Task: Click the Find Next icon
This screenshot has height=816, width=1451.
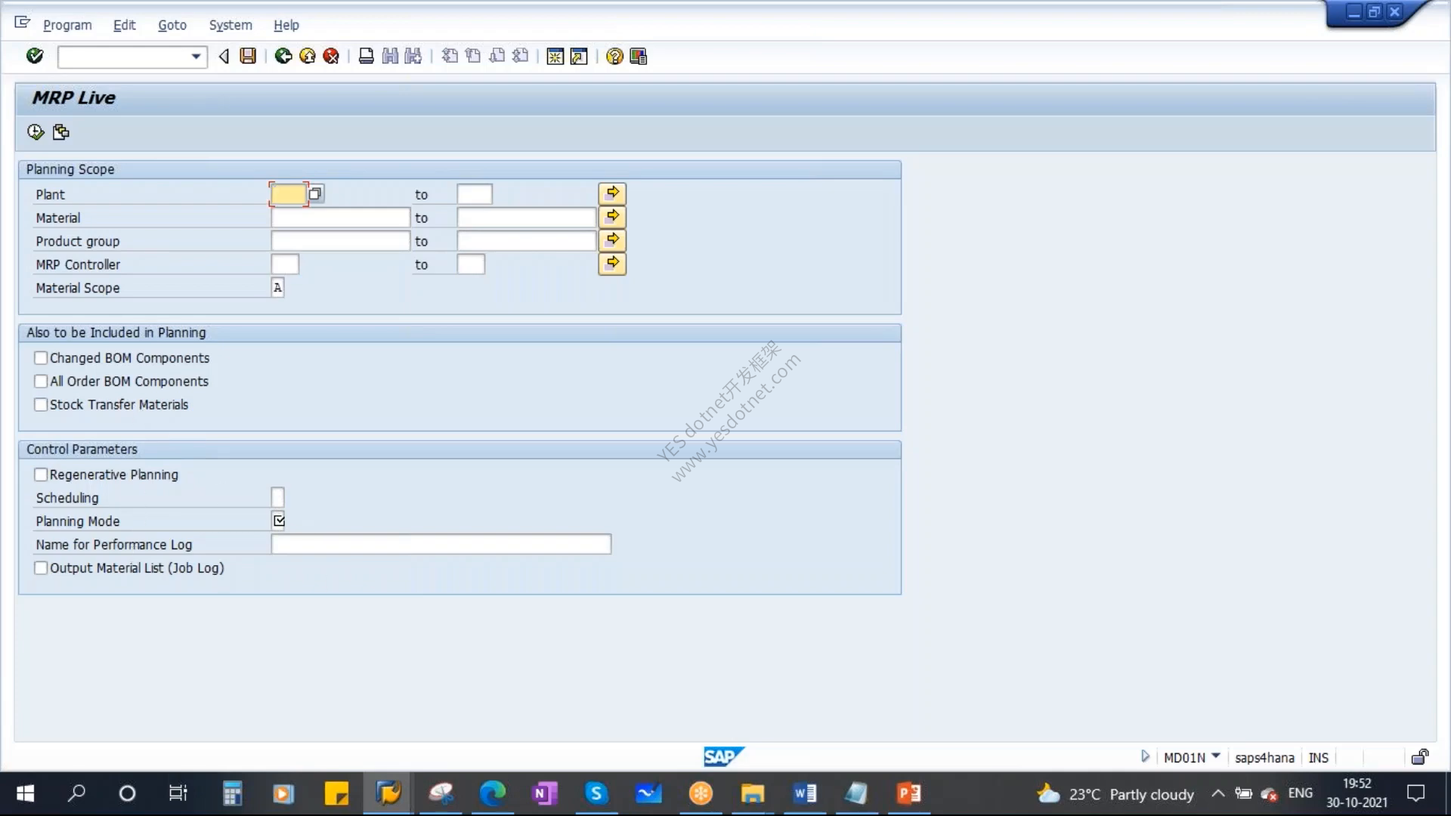Action: tap(413, 56)
